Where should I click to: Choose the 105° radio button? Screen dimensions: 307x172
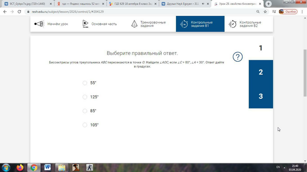click(x=84, y=125)
